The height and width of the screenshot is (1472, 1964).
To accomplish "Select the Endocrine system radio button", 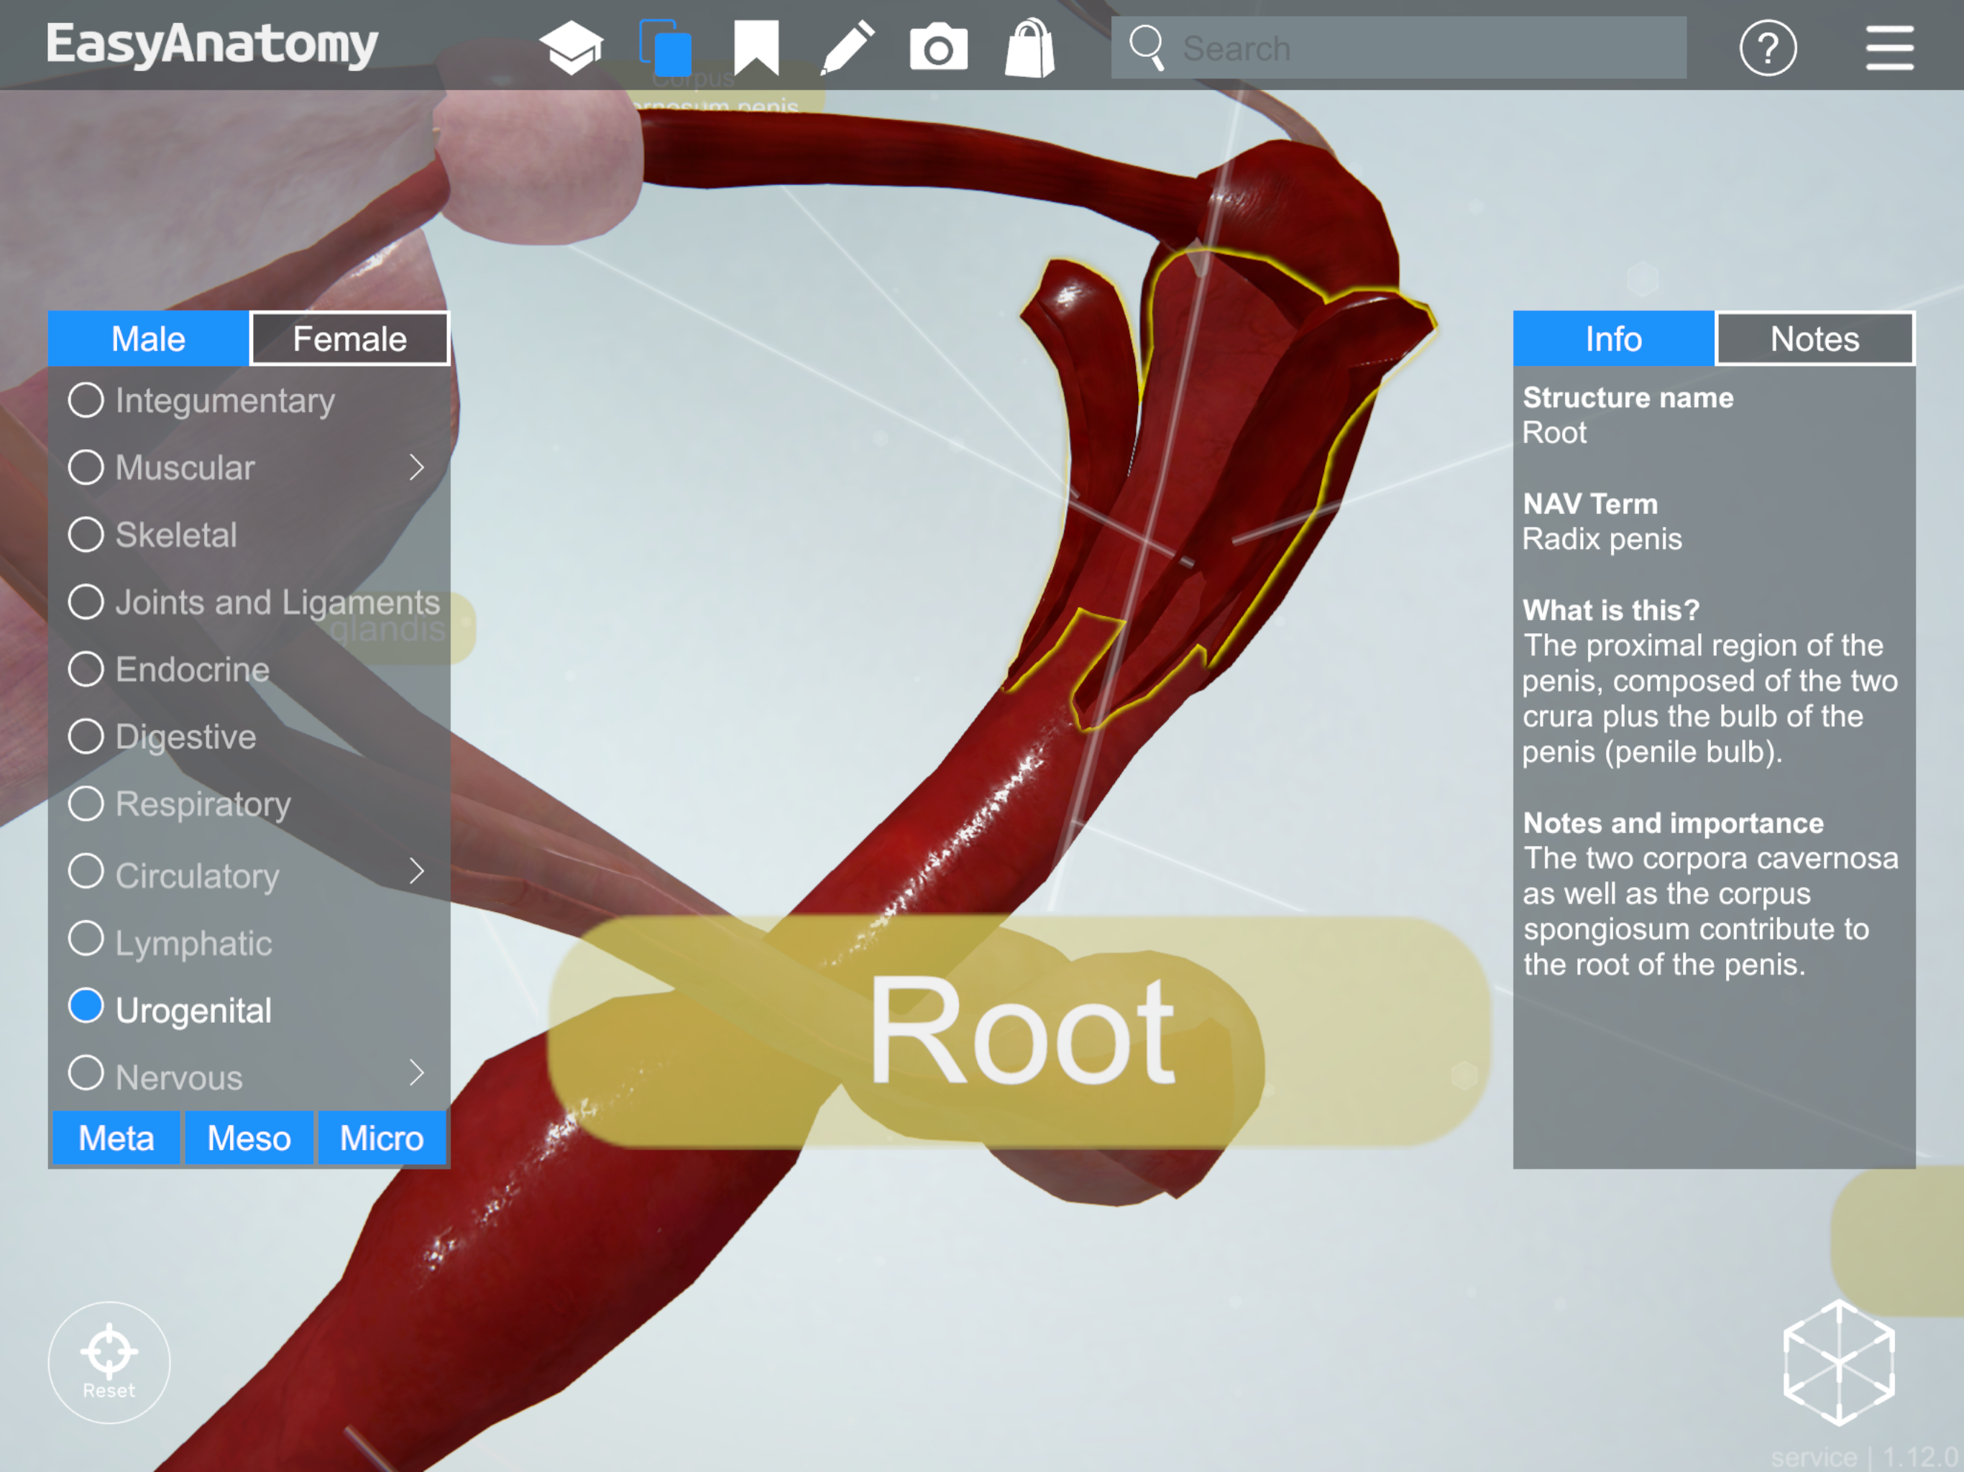I will coord(86,668).
